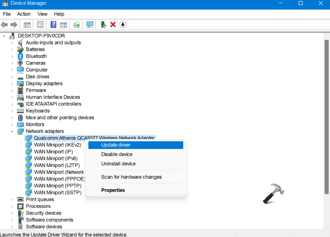The image size is (330, 237).
Task: Click the Audio inputs and outputs speaker icon
Action: point(20,43)
